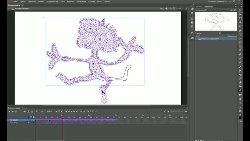The height and width of the screenshot is (141, 250).
Task: Toggle lock dot of top layer
Action: pyautogui.click(x=34, y=120)
